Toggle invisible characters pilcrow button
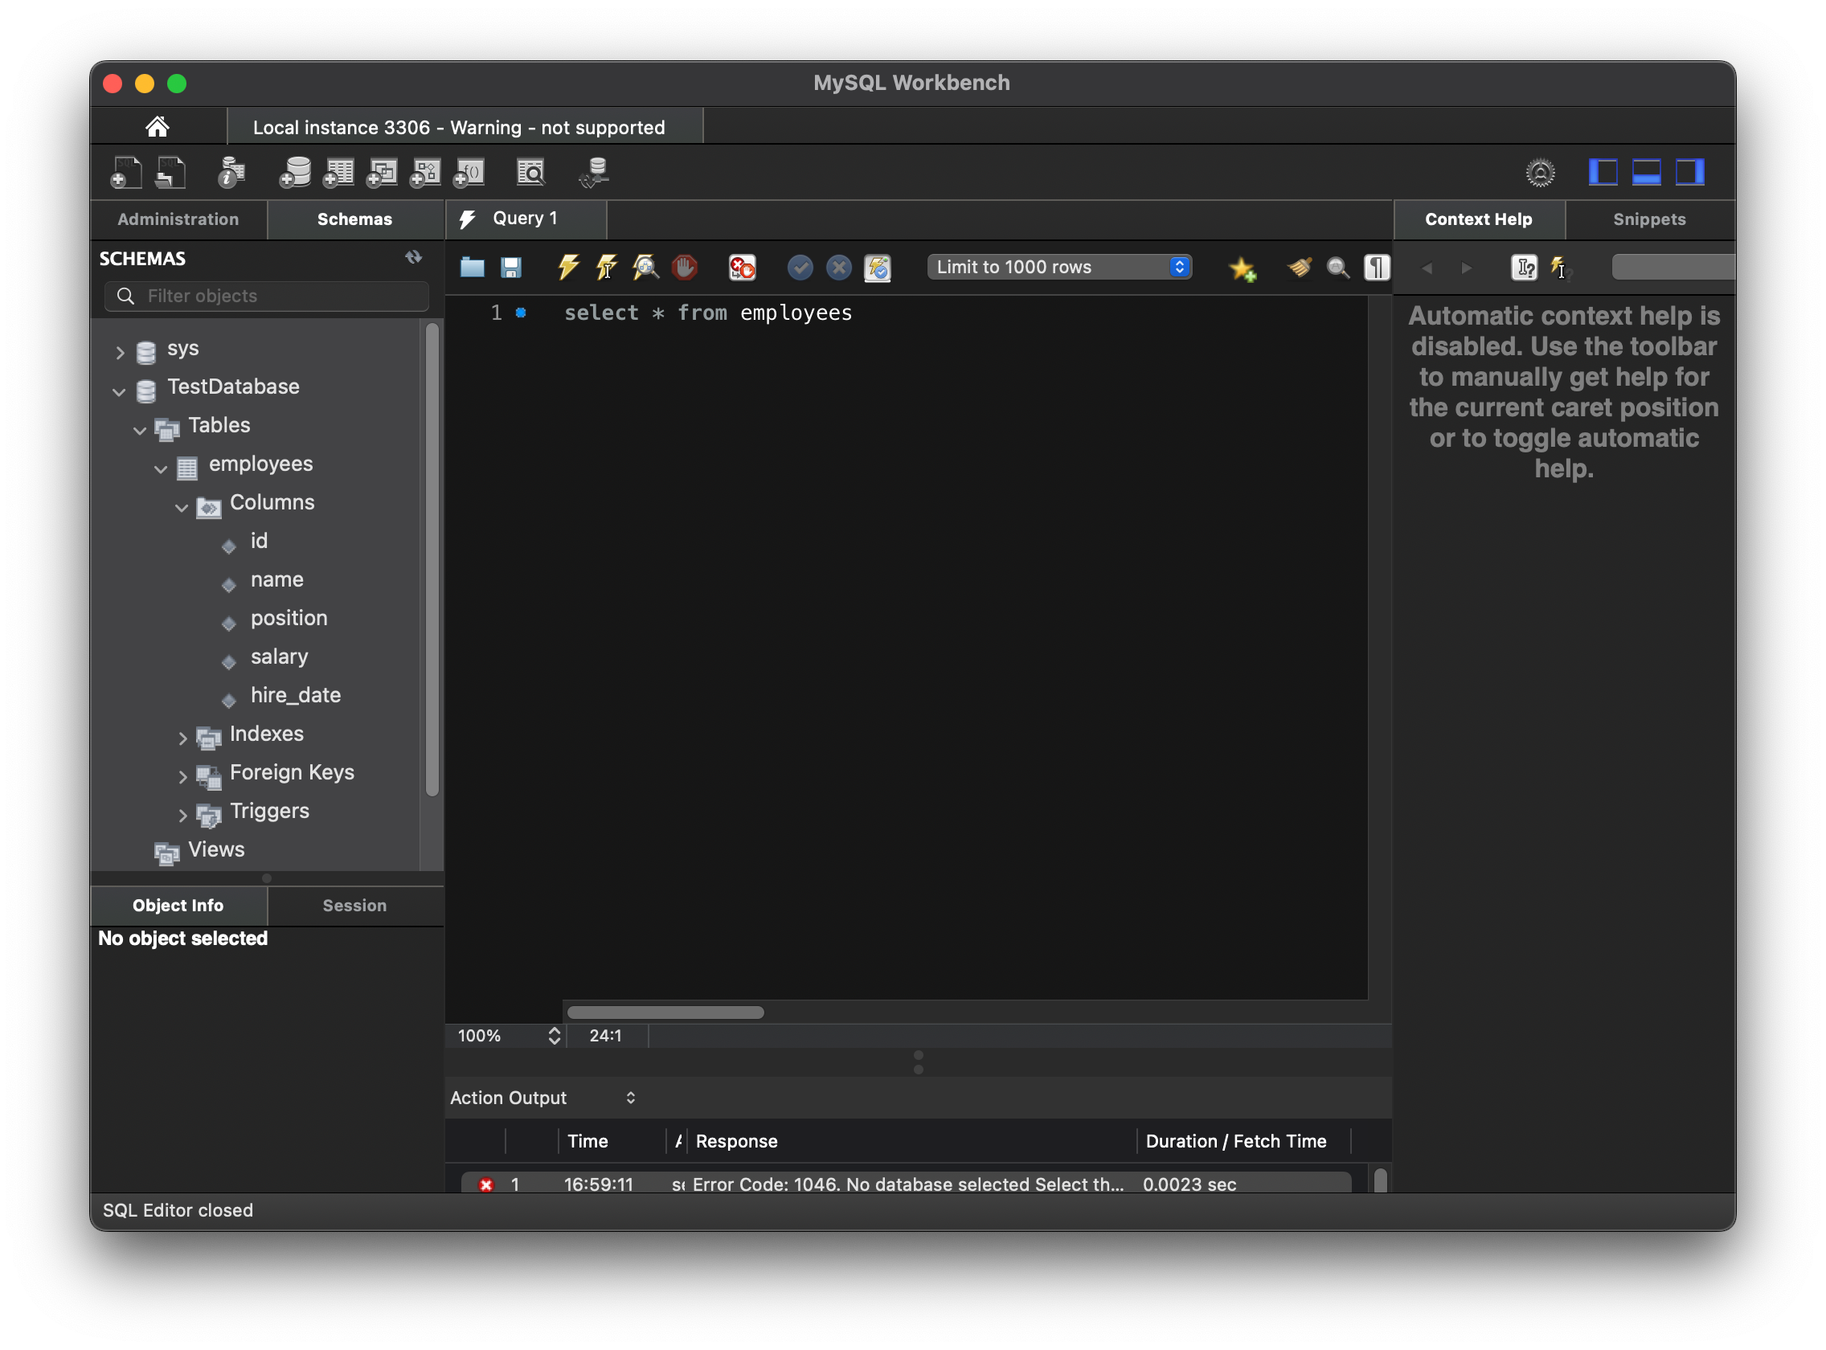The image size is (1826, 1350). [x=1377, y=268]
